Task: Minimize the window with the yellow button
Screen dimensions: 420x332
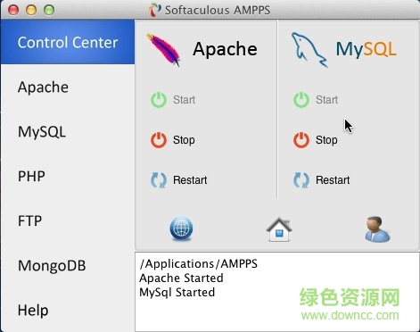Action: [31, 10]
